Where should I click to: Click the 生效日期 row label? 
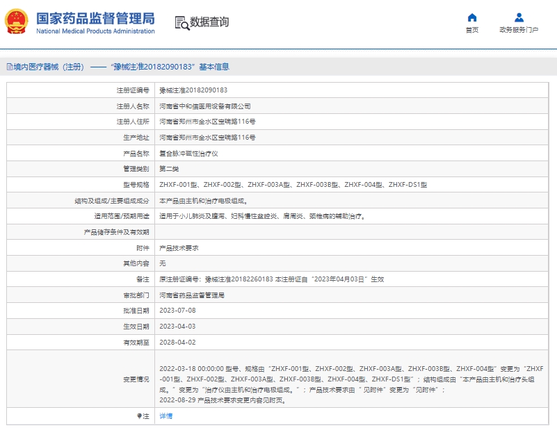click(136, 327)
